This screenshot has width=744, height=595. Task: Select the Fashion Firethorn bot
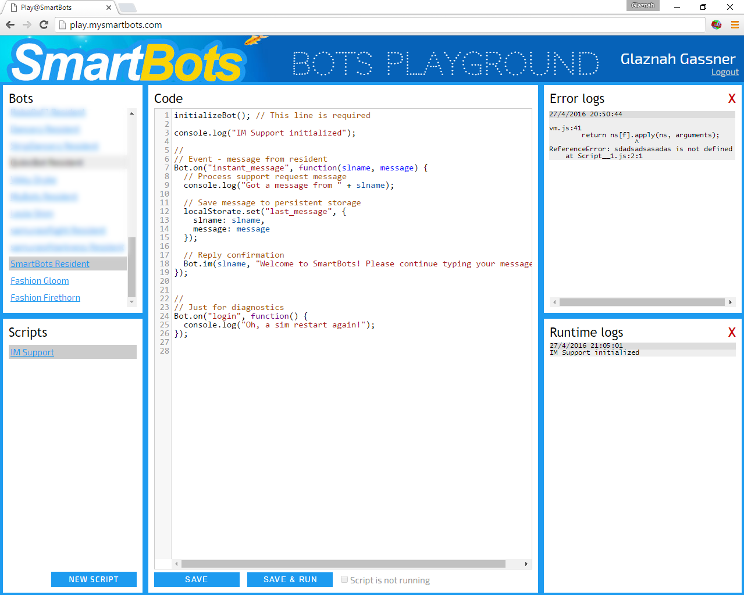[45, 298]
